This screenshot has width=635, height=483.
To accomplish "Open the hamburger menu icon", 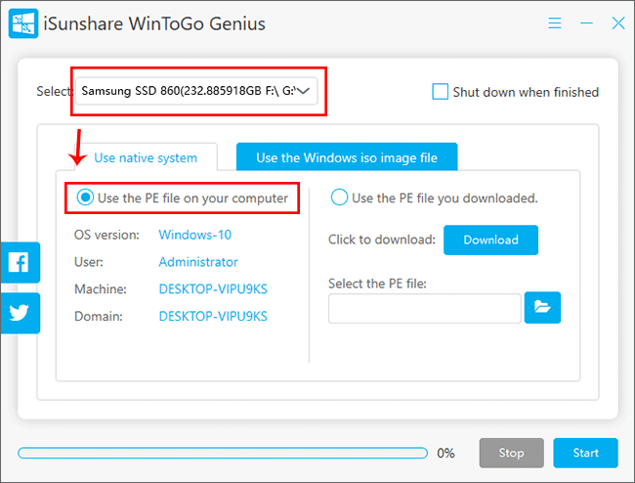I will coord(555,23).
